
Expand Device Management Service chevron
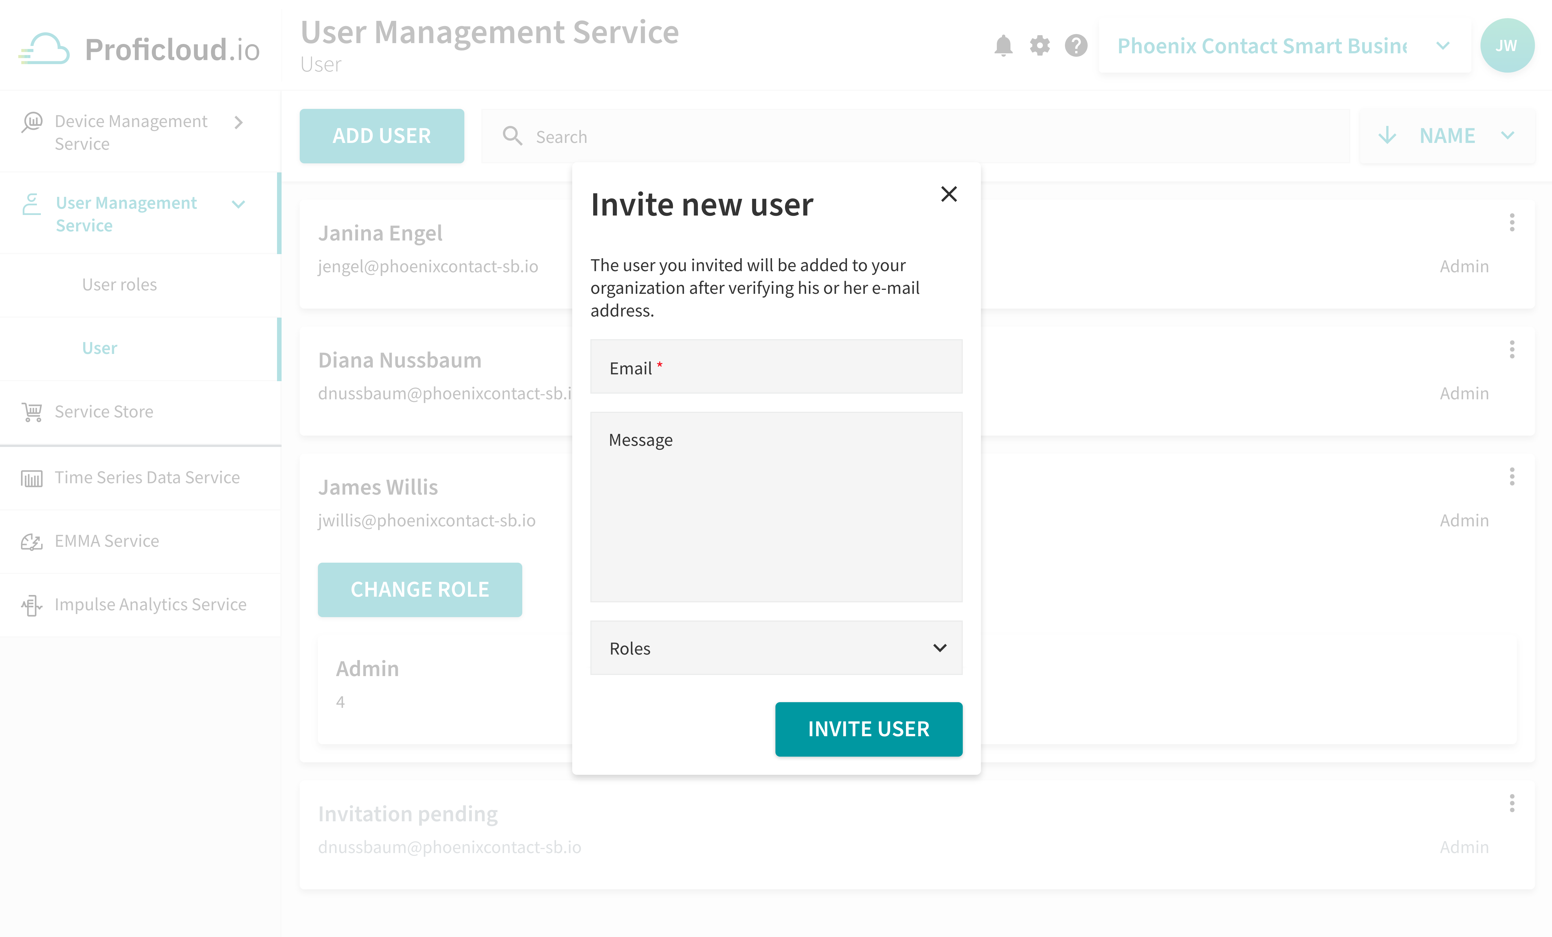[238, 122]
